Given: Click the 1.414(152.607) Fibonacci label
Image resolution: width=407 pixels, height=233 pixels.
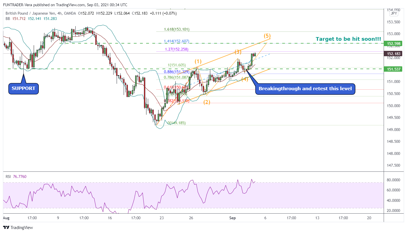Looking at the screenshot, I should click(177, 41).
